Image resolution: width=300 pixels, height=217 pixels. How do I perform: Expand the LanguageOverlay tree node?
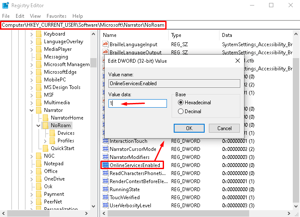pos(32,42)
